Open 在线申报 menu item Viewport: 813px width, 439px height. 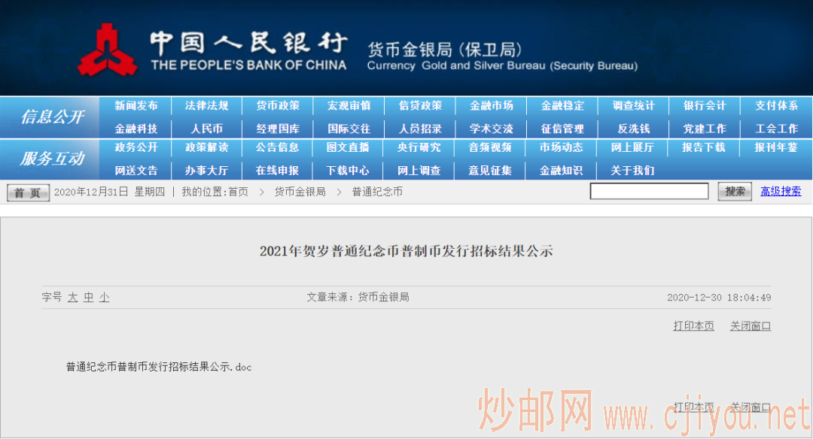tap(277, 171)
